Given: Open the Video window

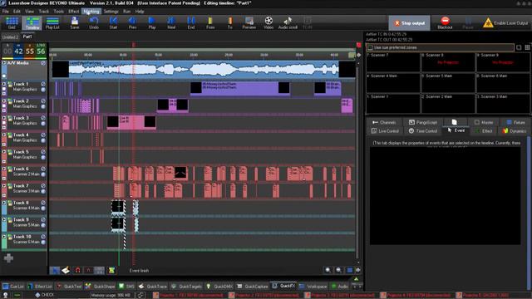Looking at the screenshot, I should tap(268, 23).
